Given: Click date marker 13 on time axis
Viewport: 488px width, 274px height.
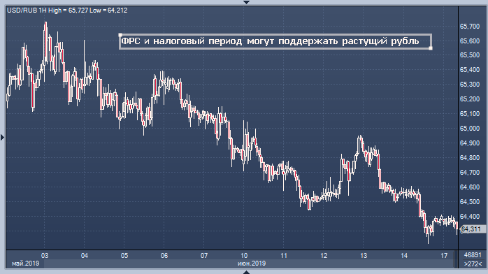Looking at the screenshot, I should pos(364,256).
